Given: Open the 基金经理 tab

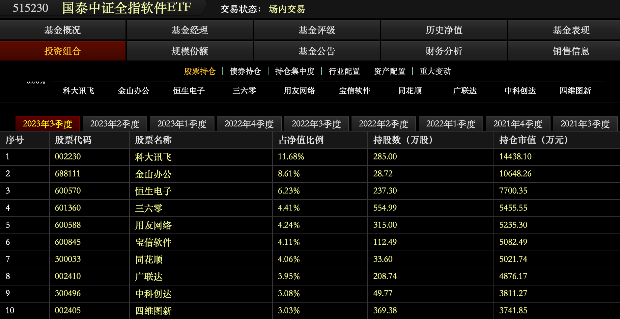Looking at the screenshot, I should tap(190, 30).
